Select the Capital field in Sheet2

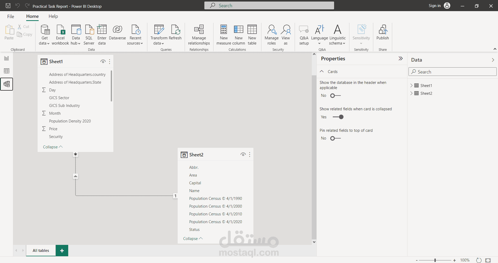tap(195, 183)
